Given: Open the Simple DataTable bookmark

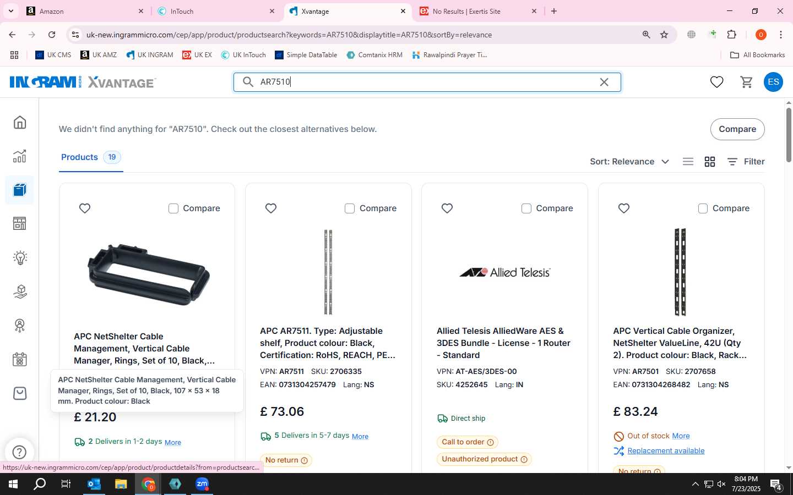Looking at the screenshot, I should [306, 55].
